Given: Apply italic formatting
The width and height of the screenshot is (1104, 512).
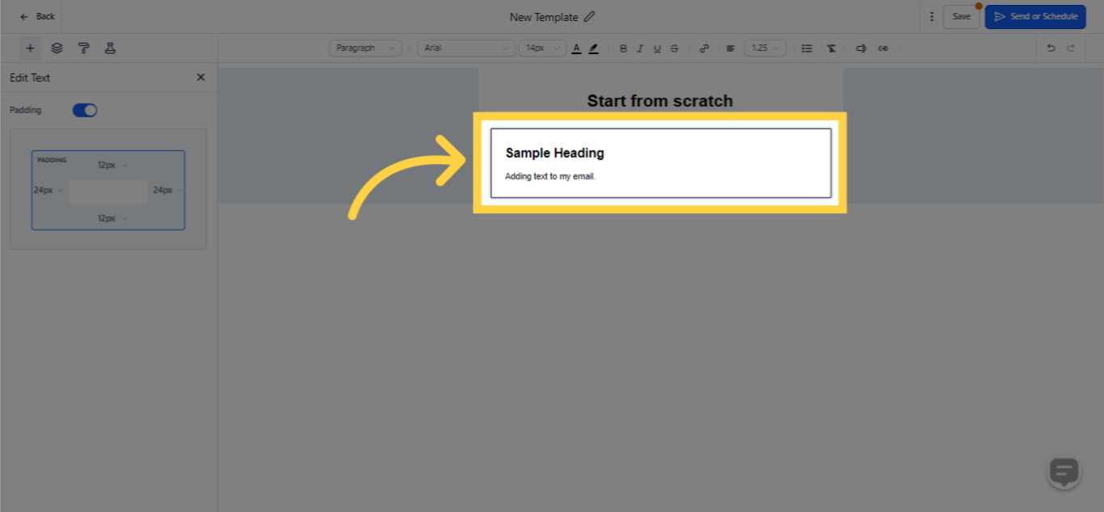Looking at the screenshot, I should point(640,48).
